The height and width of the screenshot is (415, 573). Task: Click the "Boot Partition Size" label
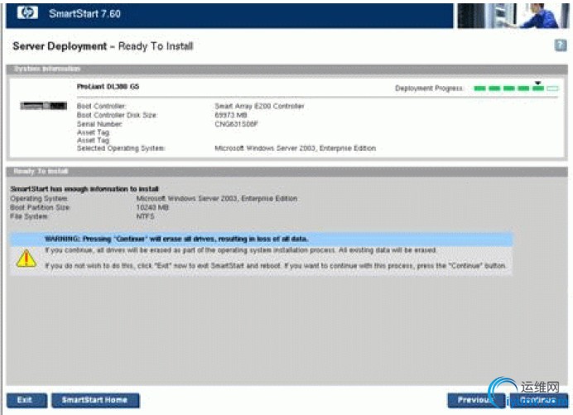[x=40, y=207]
